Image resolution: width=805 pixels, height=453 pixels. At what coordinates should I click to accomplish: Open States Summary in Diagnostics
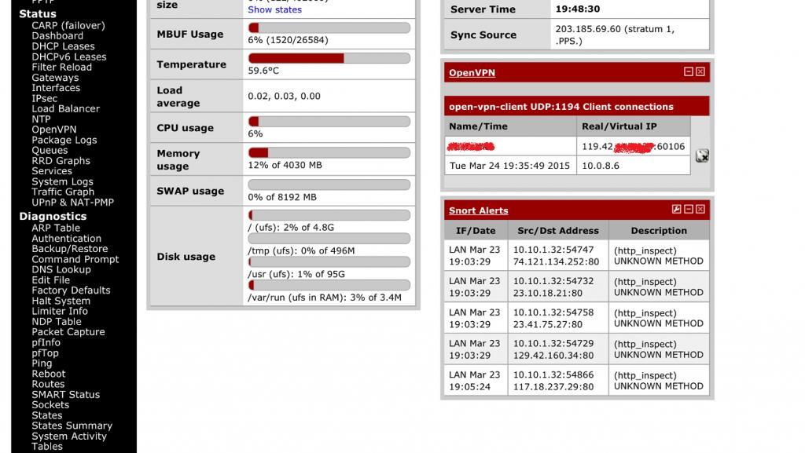click(72, 426)
